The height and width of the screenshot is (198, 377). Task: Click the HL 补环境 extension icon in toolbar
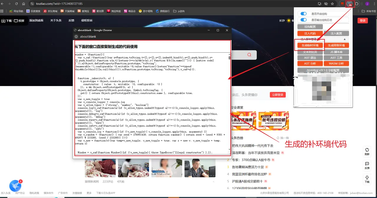point(350,4)
